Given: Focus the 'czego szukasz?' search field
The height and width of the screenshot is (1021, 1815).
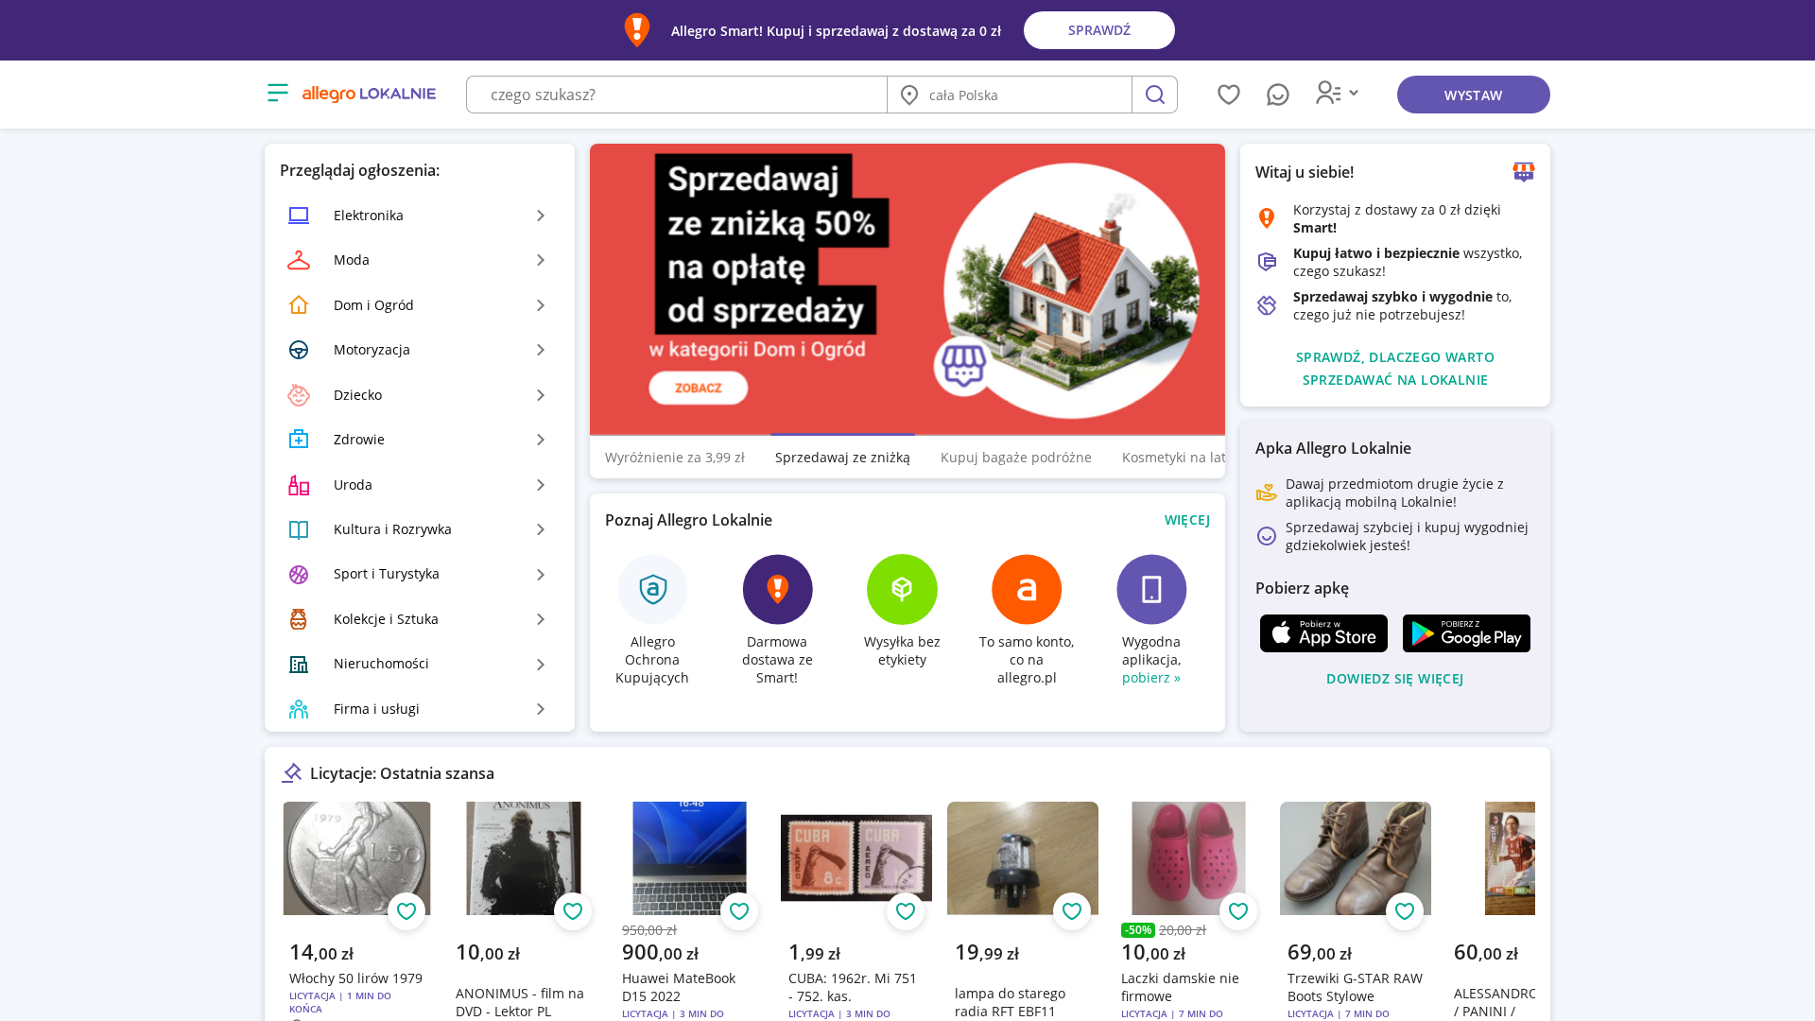Looking at the screenshot, I should [677, 95].
